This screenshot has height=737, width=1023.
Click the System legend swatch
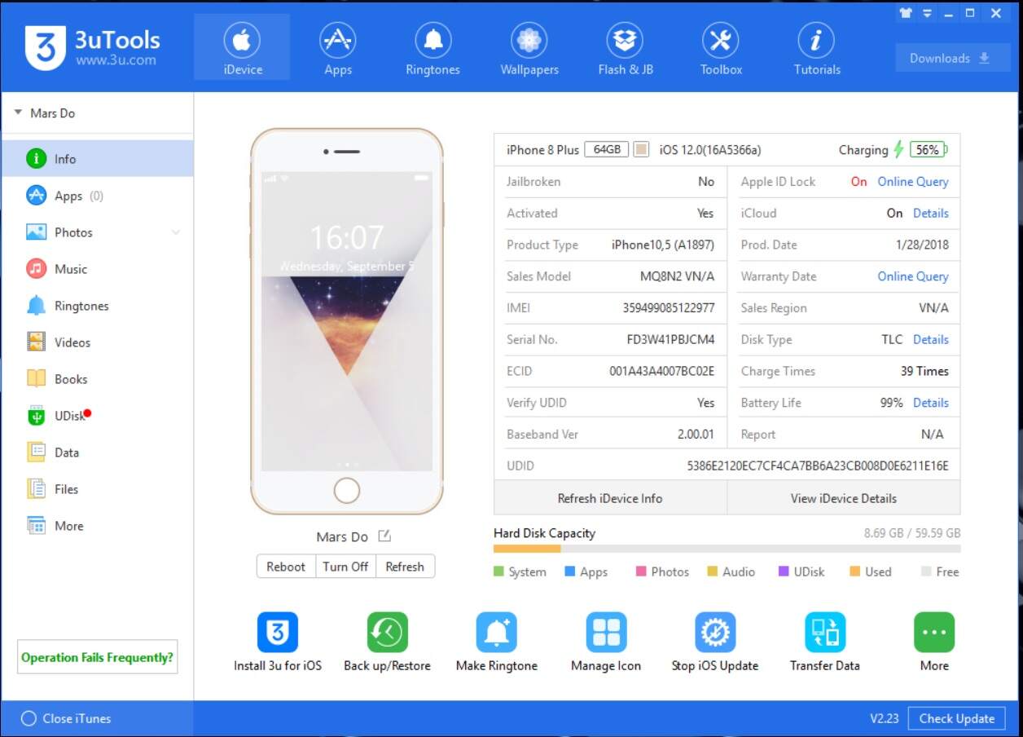tap(498, 572)
